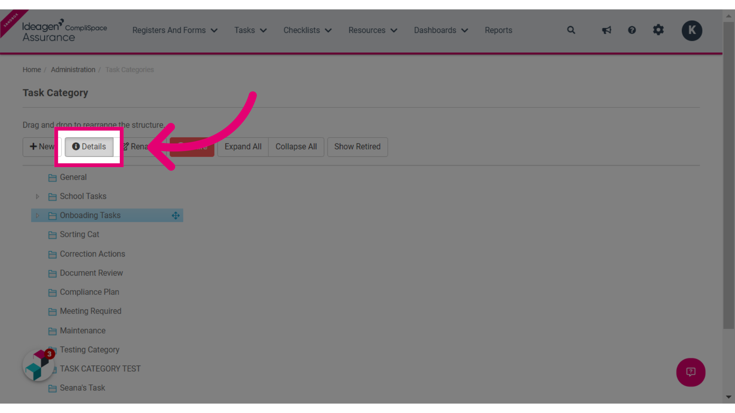Click Expand All button
This screenshot has height=413, width=735.
[243, 147]
